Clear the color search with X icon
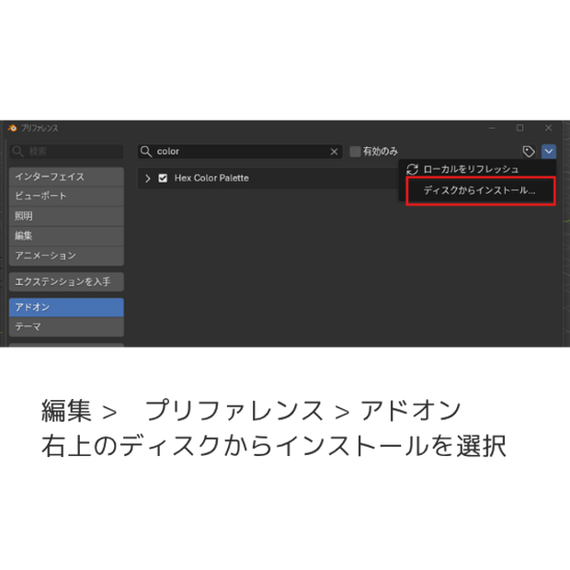570x570 pixels. pos(334,152)
